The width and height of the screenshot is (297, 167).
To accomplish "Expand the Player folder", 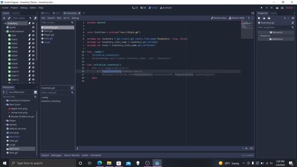I will pos(5,121).
